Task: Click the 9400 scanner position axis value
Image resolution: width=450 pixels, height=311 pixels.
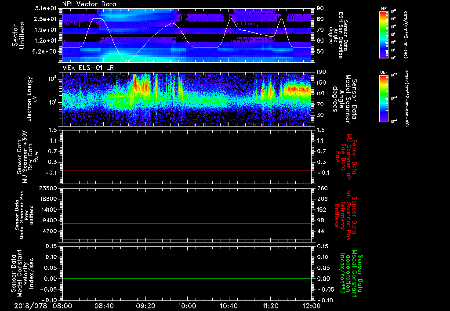Action: click(50, 221)
